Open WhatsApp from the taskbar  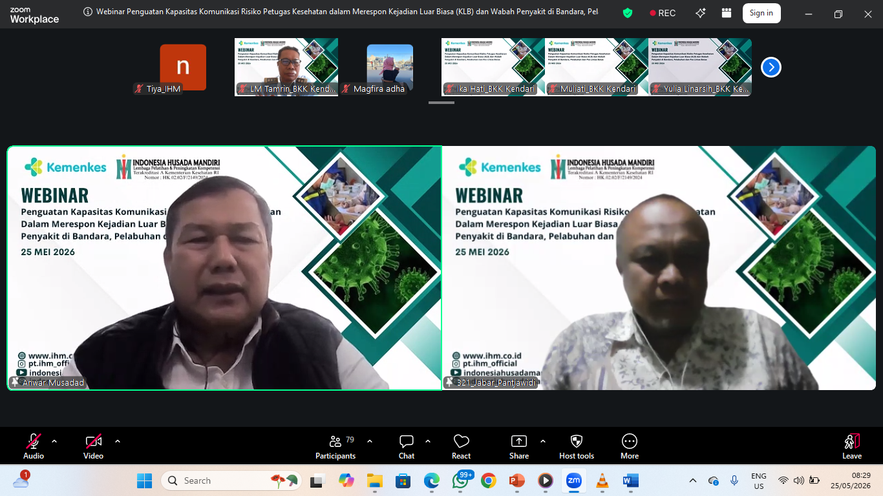click(x=460, y=480)
